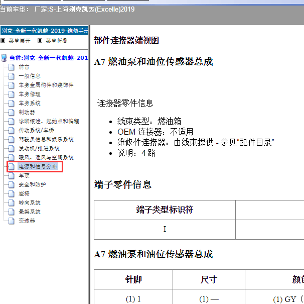The width and height of the screenshot is (304, 304).
Task: Open the 安全和防护 chapter
Action: (x=32, y=184)
